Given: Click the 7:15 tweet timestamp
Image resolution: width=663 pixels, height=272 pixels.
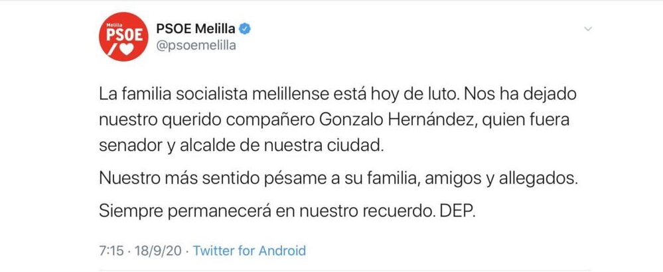Looking at the screenshot, I should point(111,251).
